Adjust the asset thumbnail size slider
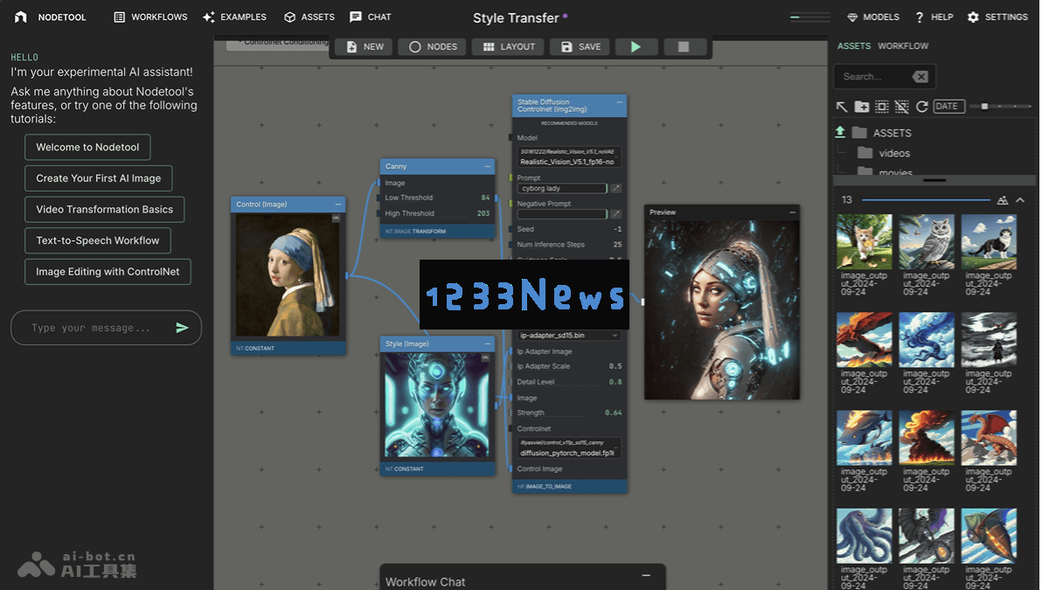 (999, 107)
